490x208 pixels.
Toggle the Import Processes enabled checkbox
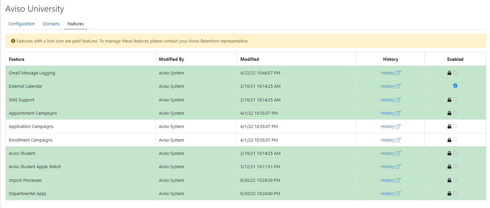click(x=455, y=180)
